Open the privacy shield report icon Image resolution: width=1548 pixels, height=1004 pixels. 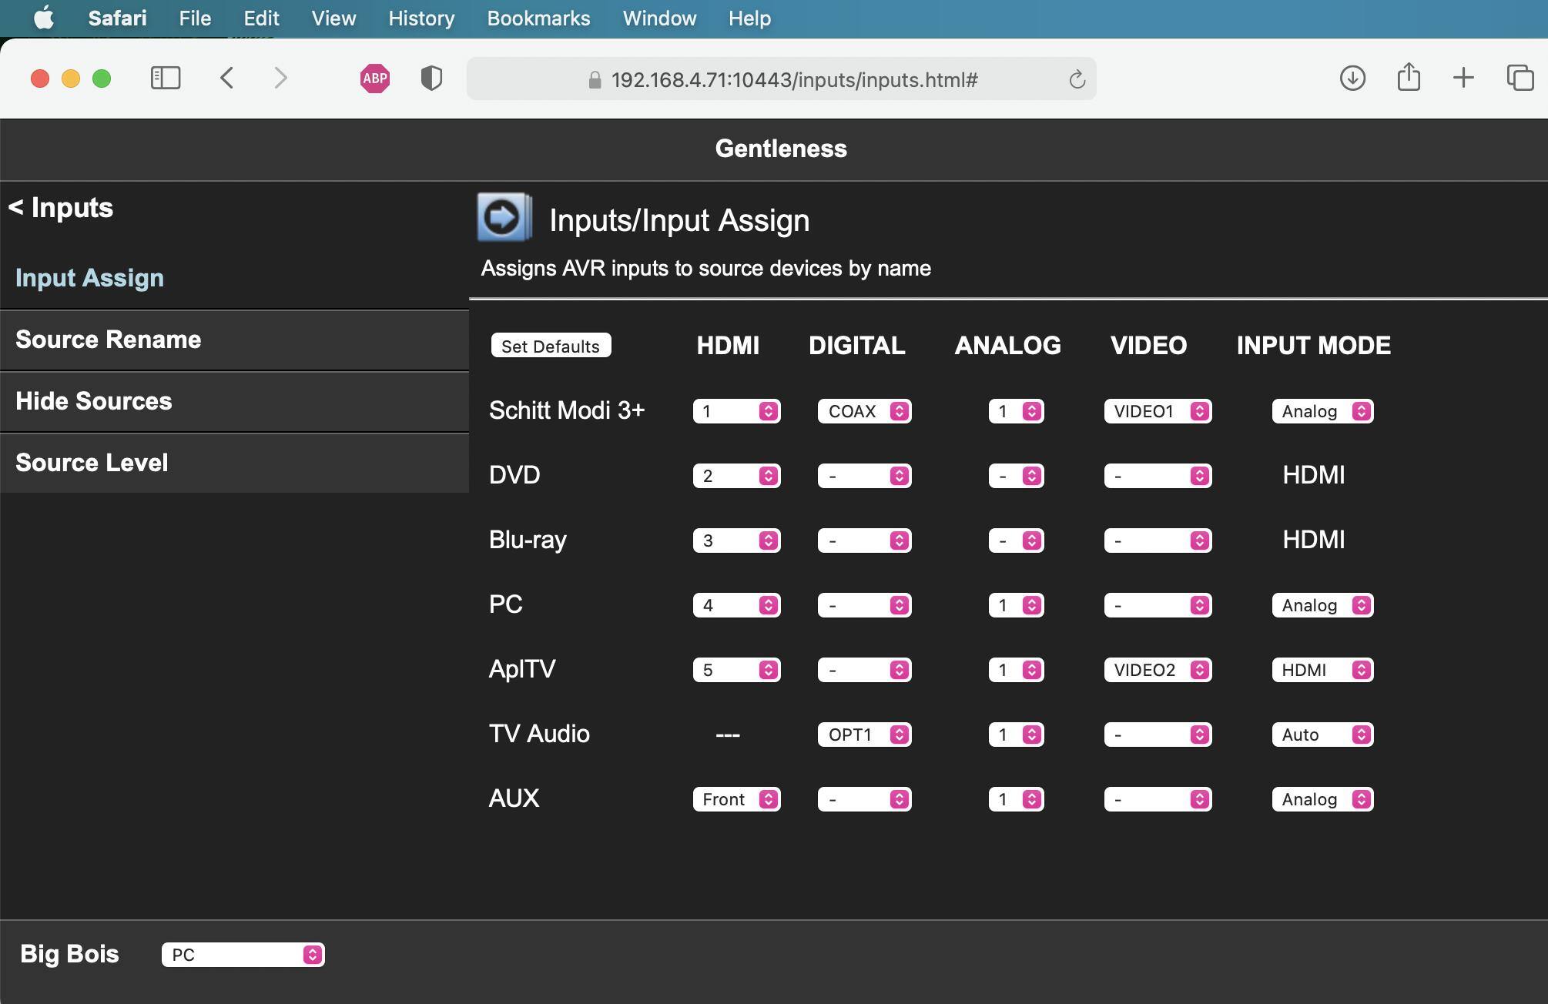(x=431, y=79)
